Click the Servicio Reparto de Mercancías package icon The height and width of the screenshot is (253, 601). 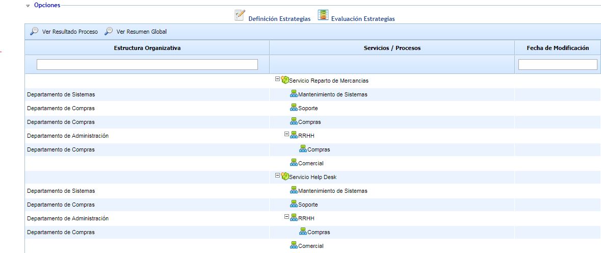pos(285,80)
